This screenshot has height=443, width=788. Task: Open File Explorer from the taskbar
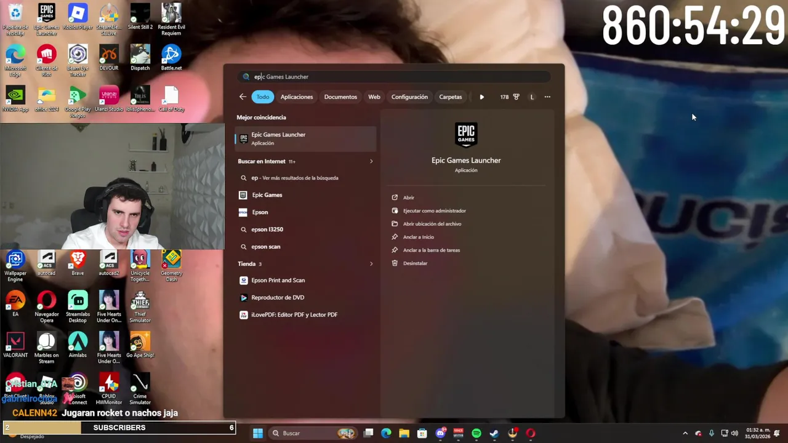[x=404, y=433]
